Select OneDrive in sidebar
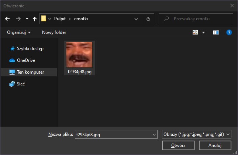Viewport: 238px width, 155px height. point(29,60)
